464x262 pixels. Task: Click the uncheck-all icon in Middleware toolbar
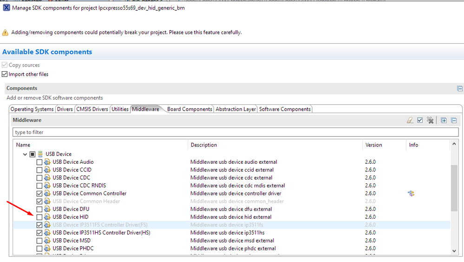point(430,120)
